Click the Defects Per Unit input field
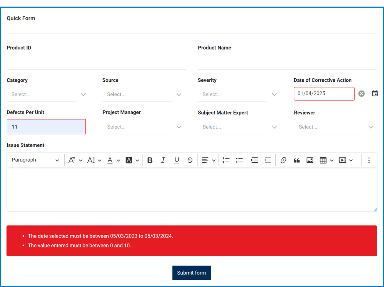Image resolution: width=384 pixels, height=287 pixels. coord(46,127)
